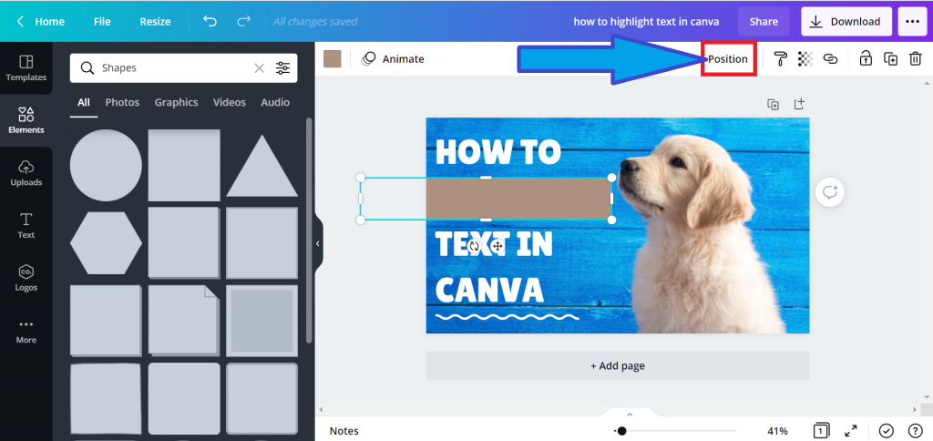Click the zoom slider handle
The image size is (933, 441).
[621, 431]
